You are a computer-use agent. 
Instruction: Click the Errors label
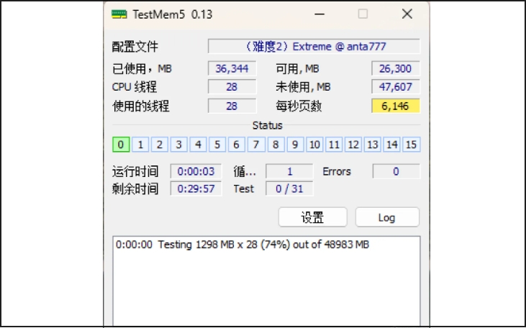337,172
